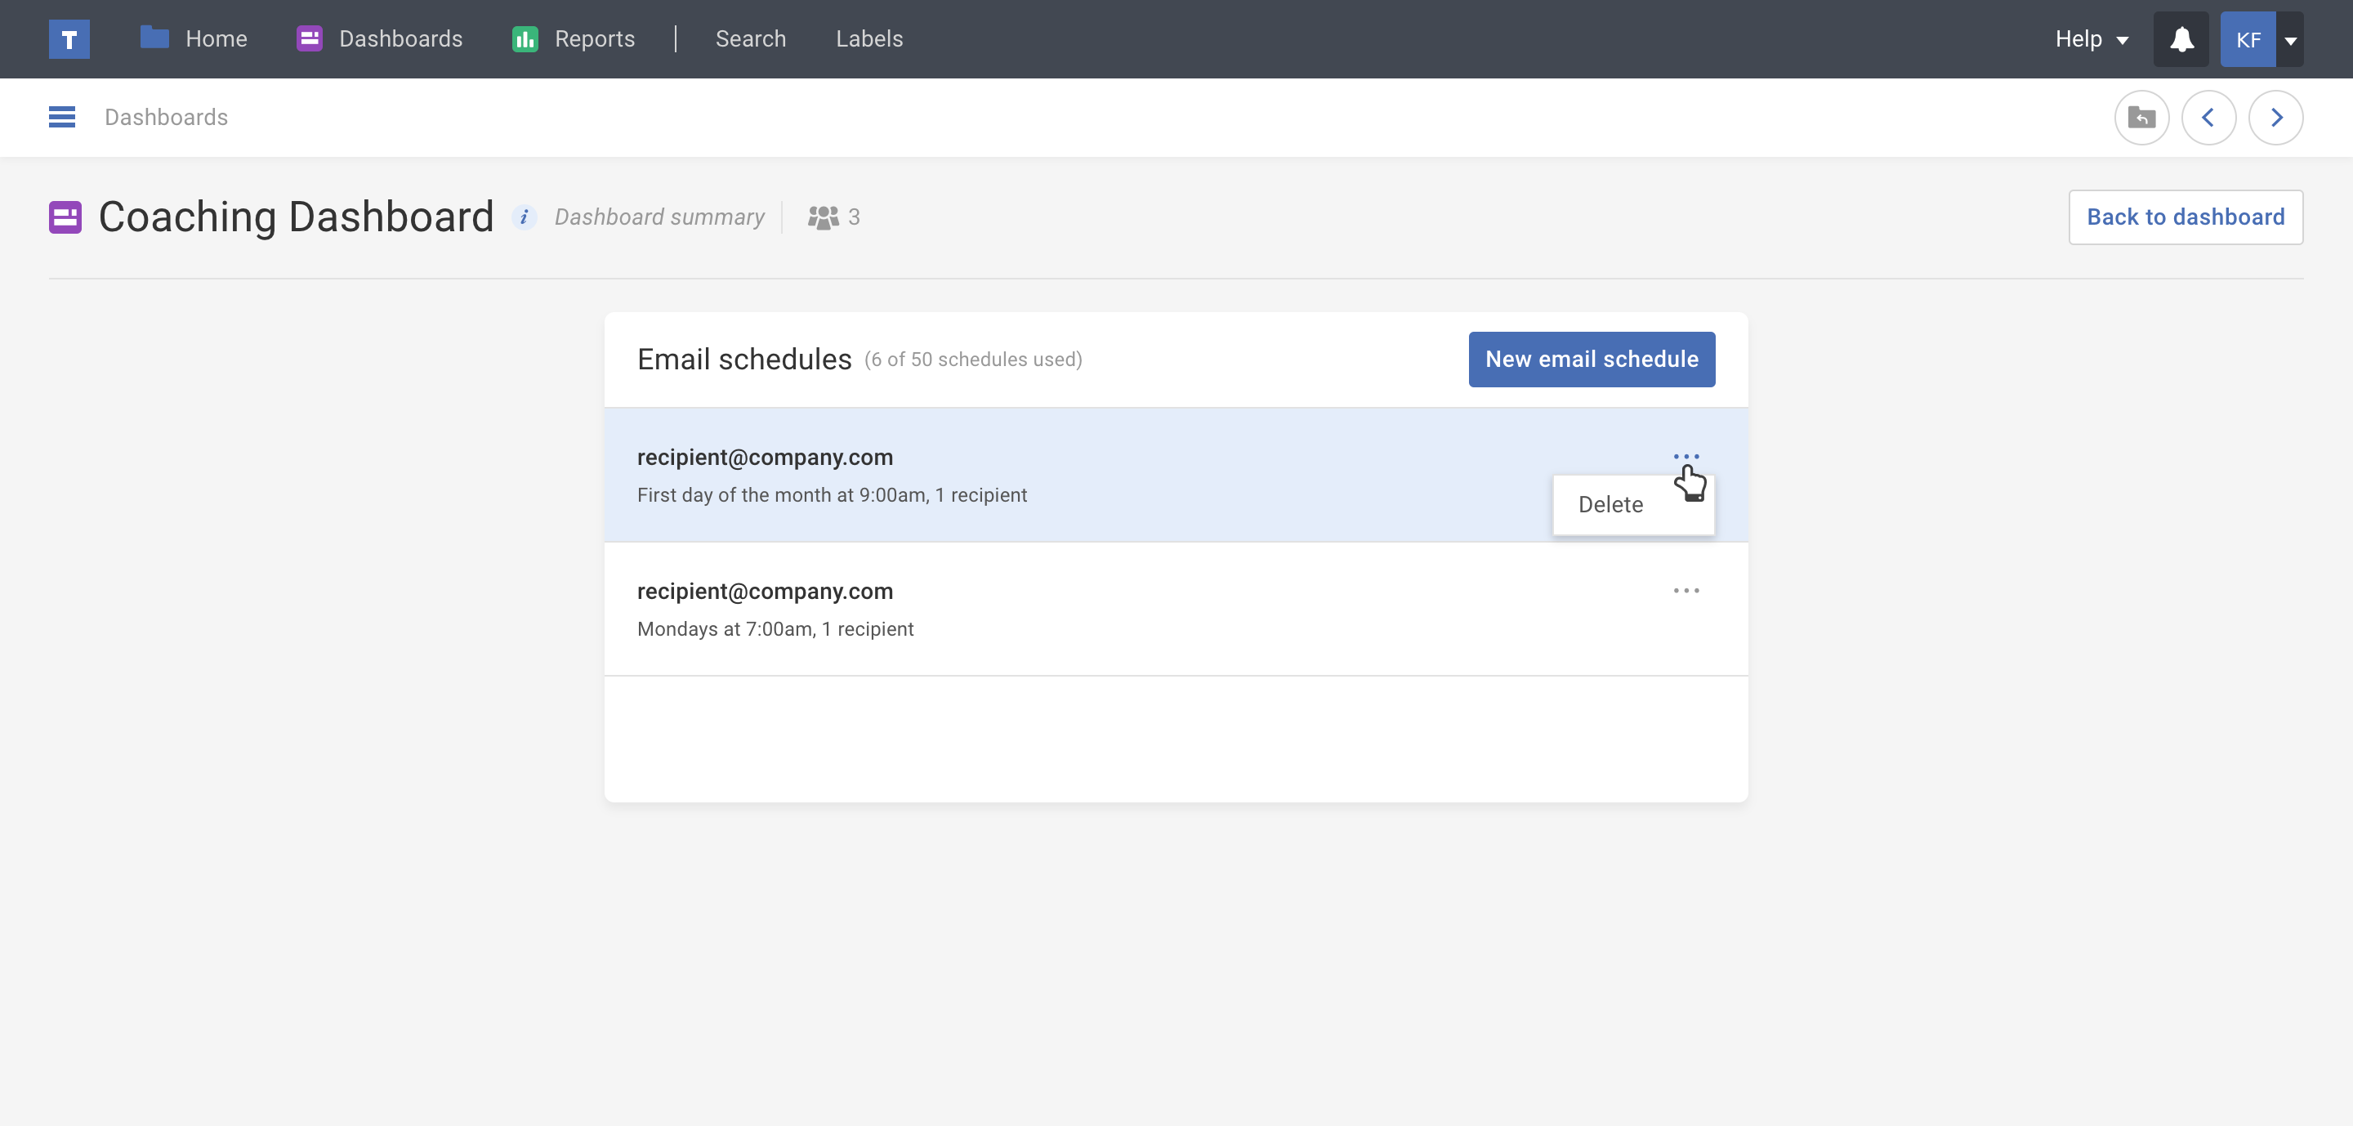The image size is (2353, 1126).
Task: Click the folder return icon button
Action: (x=2141, y=118)
